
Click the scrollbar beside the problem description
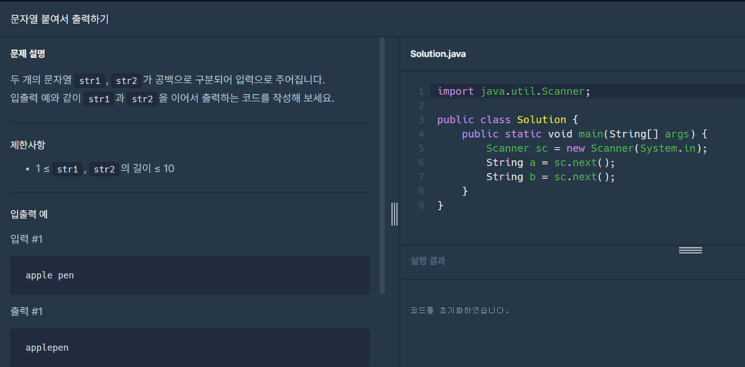[x=382, y=163]
